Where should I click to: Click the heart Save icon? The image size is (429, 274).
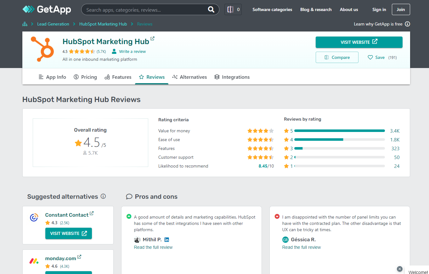pos(370,57)
